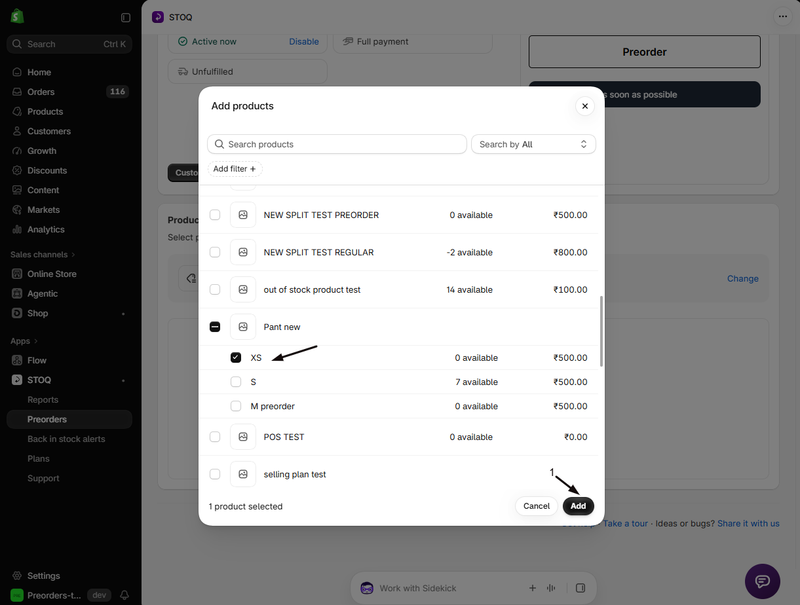Close the Add products dialog

click(585, 106)
